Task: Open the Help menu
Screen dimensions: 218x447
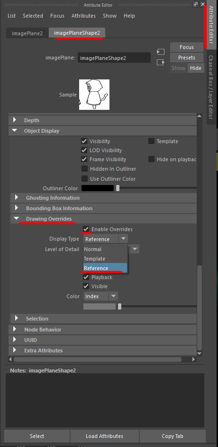Action: (129, 16)
